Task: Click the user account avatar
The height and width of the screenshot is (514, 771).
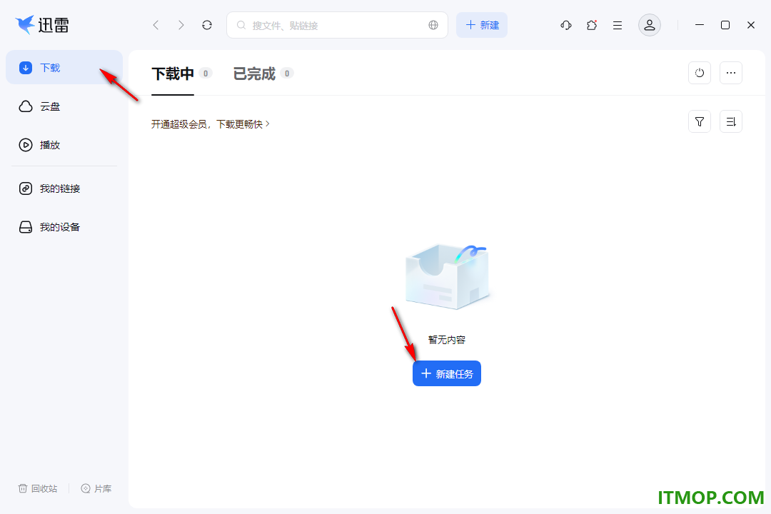Action: 650,25
